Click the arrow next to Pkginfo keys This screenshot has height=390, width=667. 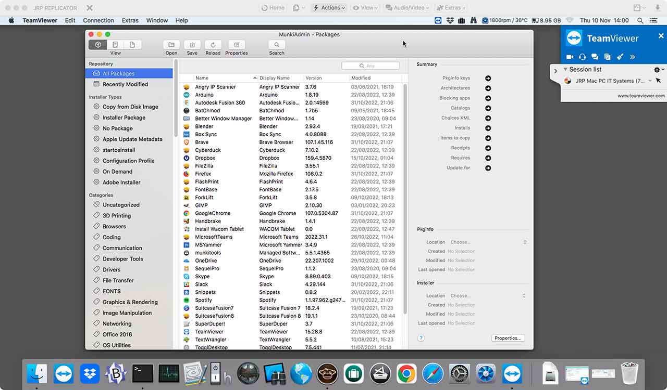click(488, 78)
